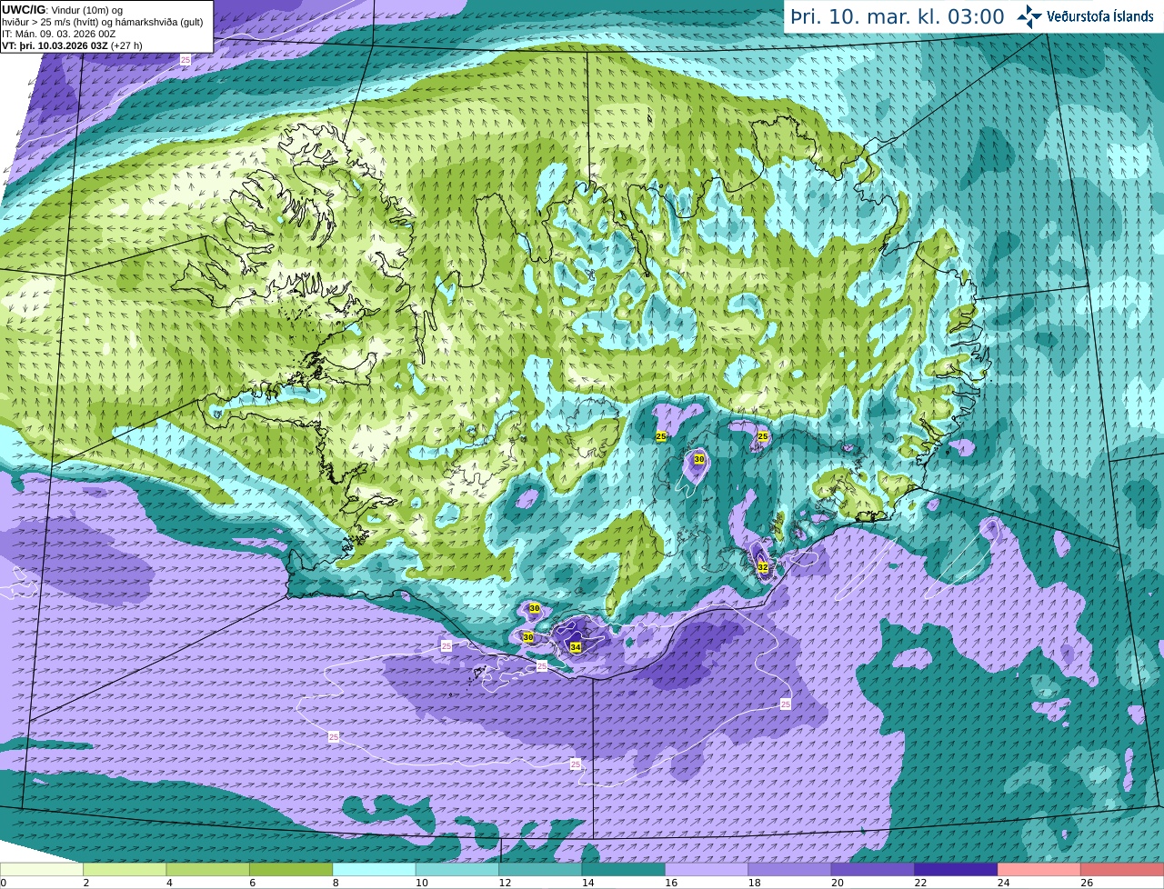Pick the 8–10 m/s light cyan legend swatch
1164x889 pixels.
click(374, 869)
